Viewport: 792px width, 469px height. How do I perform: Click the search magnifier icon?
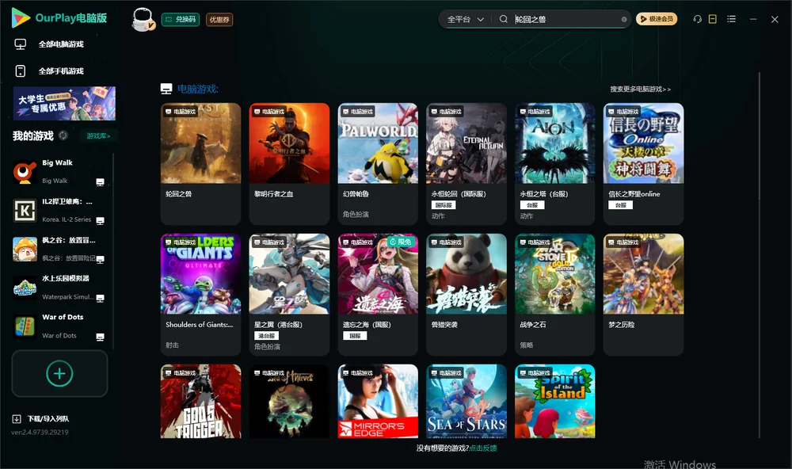504,19
